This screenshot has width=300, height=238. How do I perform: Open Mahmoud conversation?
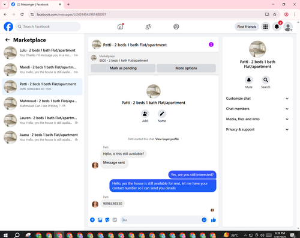click(42, 103)
